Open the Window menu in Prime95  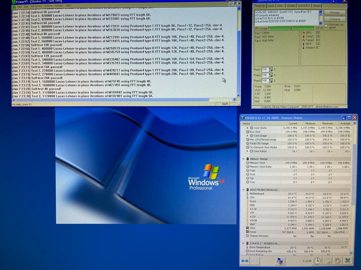tap(59, 6)
